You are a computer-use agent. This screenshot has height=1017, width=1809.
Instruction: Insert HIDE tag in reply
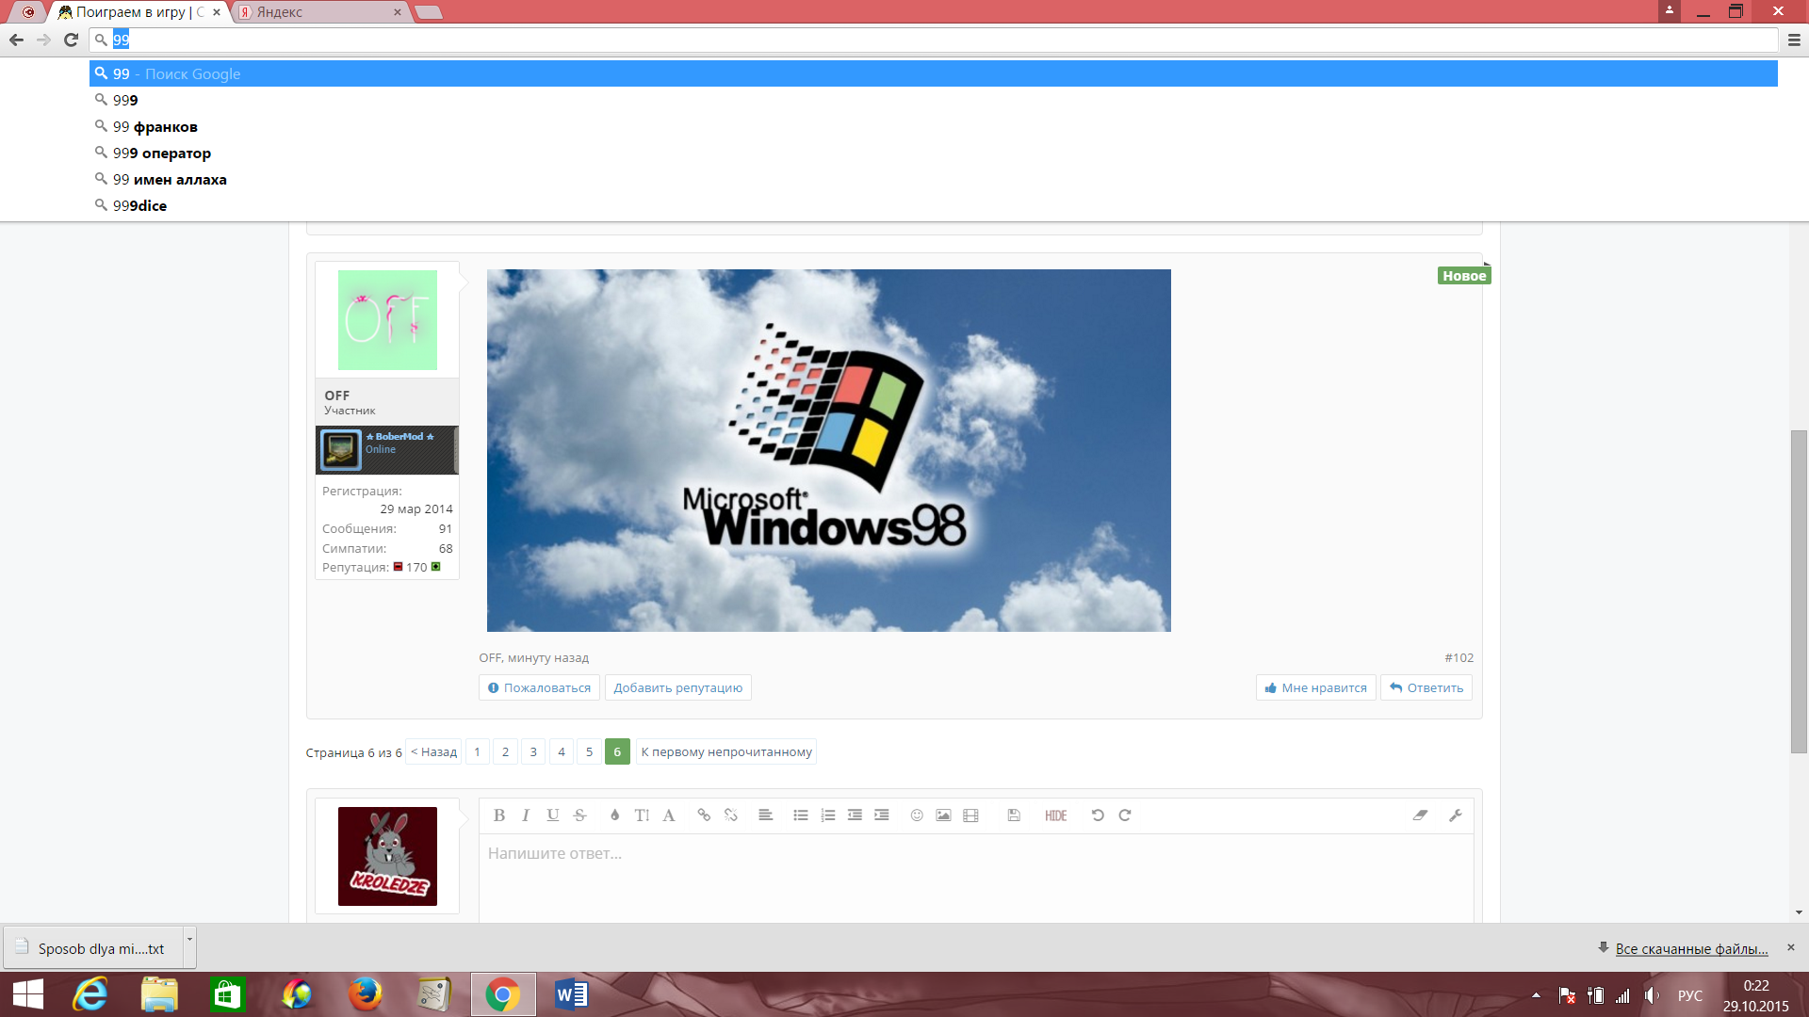(1056, 815)
